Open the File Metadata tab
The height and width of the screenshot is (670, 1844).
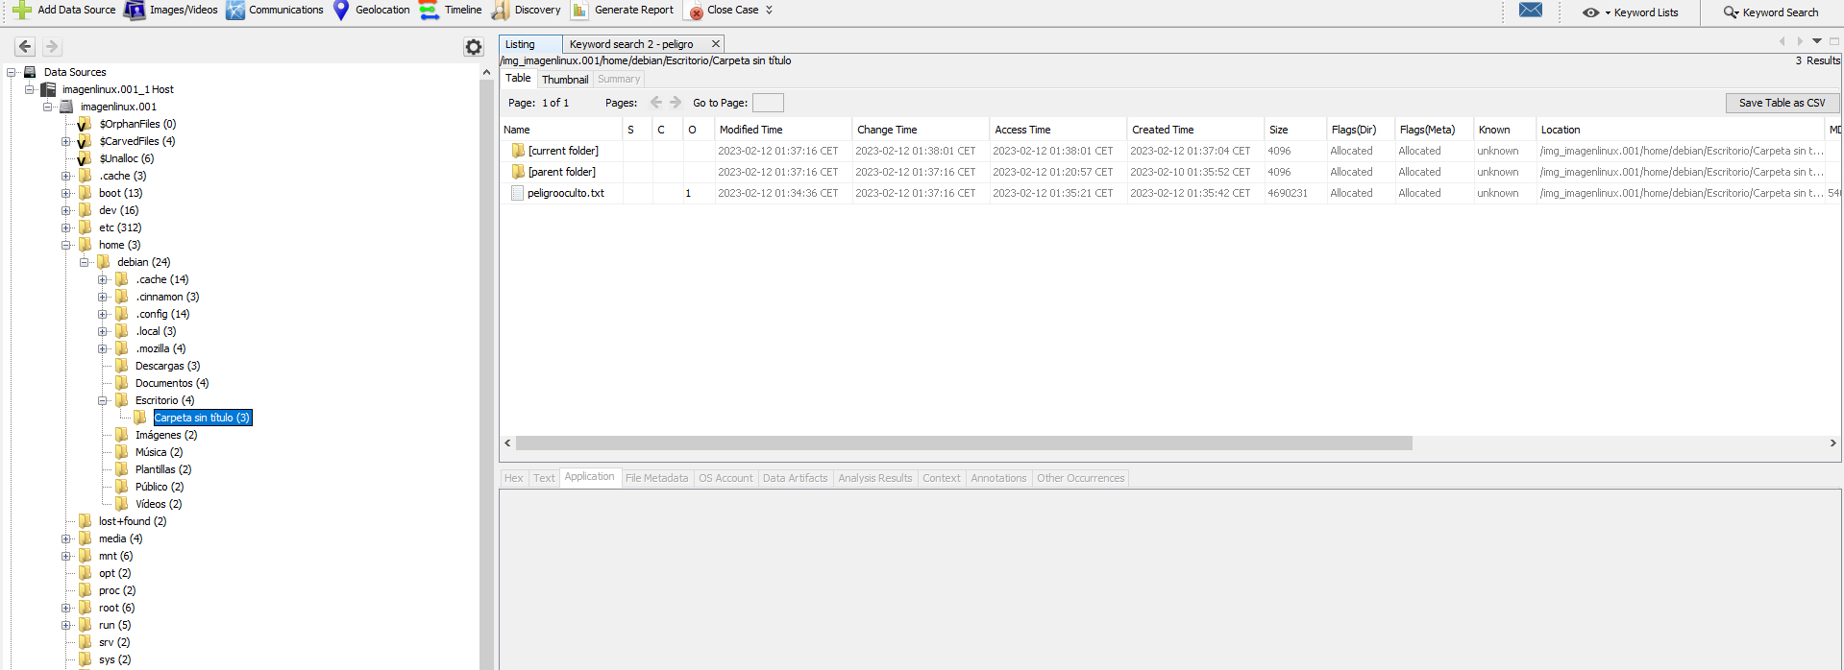pyautogui.click(x=656, y=478)
